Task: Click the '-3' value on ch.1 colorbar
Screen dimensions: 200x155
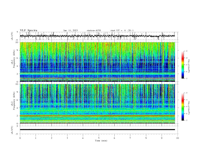Action: (x=186, y=51)
